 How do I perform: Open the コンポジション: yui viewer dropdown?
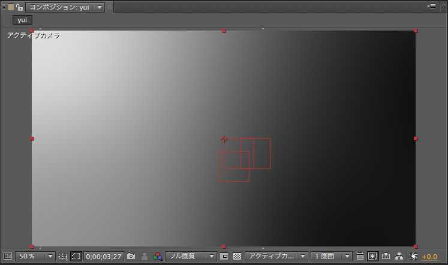click(65, 7)
